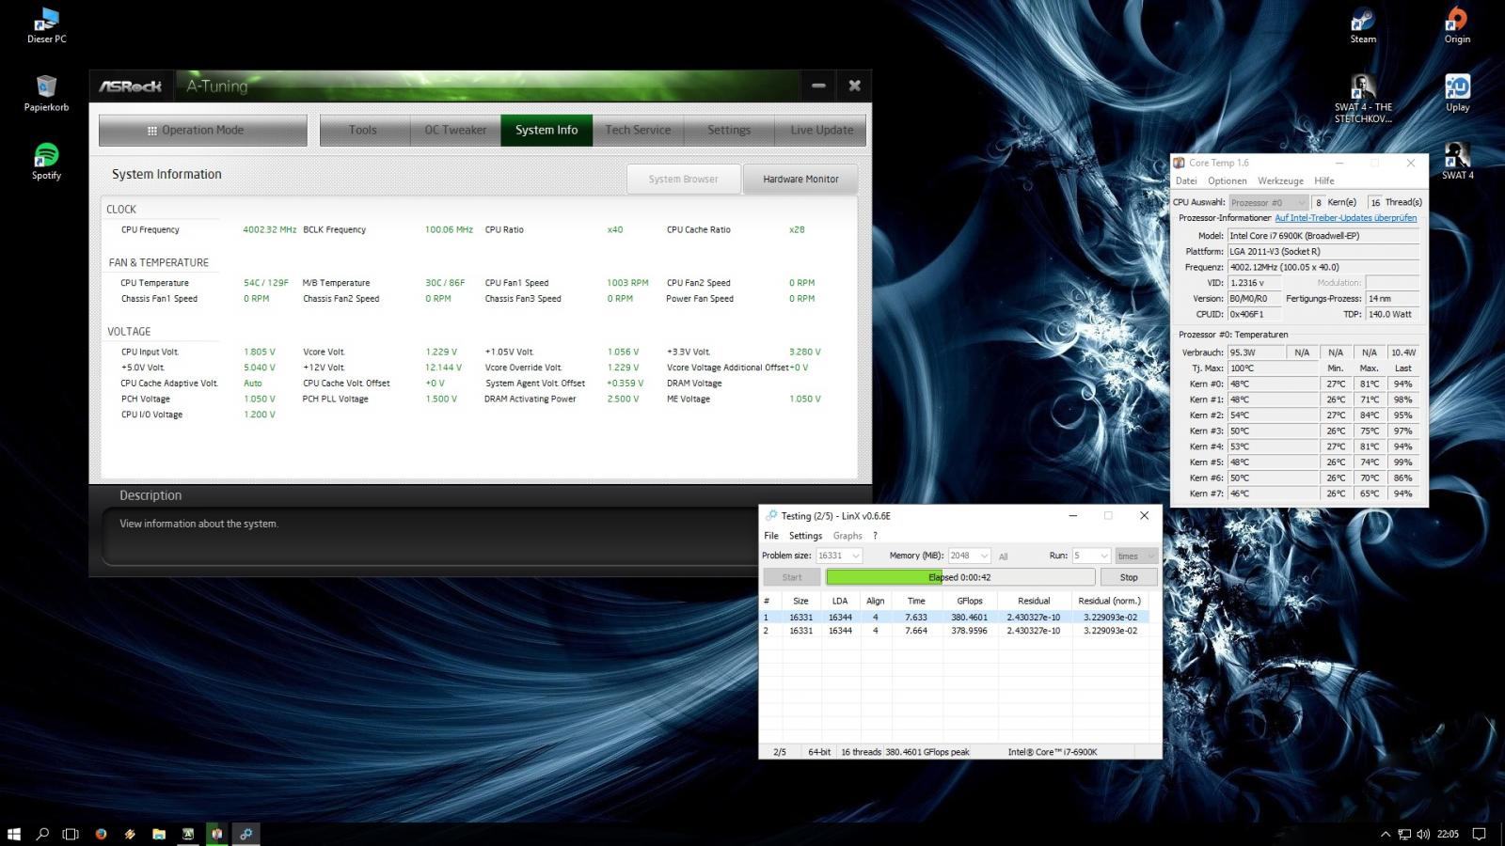Screen dimensions: 1505x846
Task: Click the Residual (norm.) column header
Action: pos(1109,601)
